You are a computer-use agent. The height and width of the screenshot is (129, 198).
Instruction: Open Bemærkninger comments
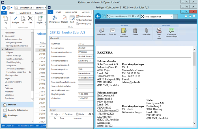tap(84, 20)
